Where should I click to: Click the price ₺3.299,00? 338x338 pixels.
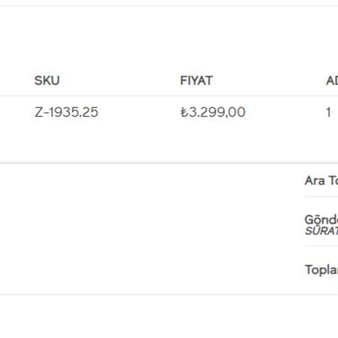[213, 112]
